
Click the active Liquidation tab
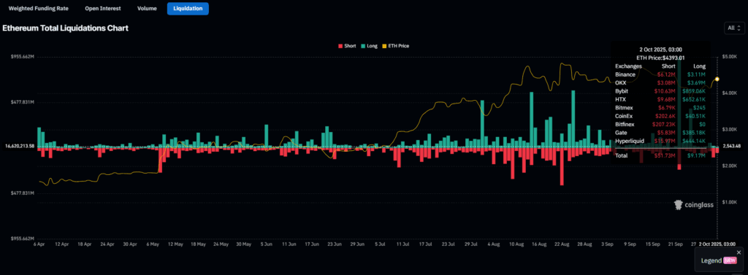coord(188,9)
